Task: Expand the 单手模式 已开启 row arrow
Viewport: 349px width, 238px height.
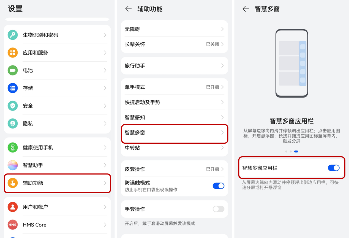Action: coord(222,87)
